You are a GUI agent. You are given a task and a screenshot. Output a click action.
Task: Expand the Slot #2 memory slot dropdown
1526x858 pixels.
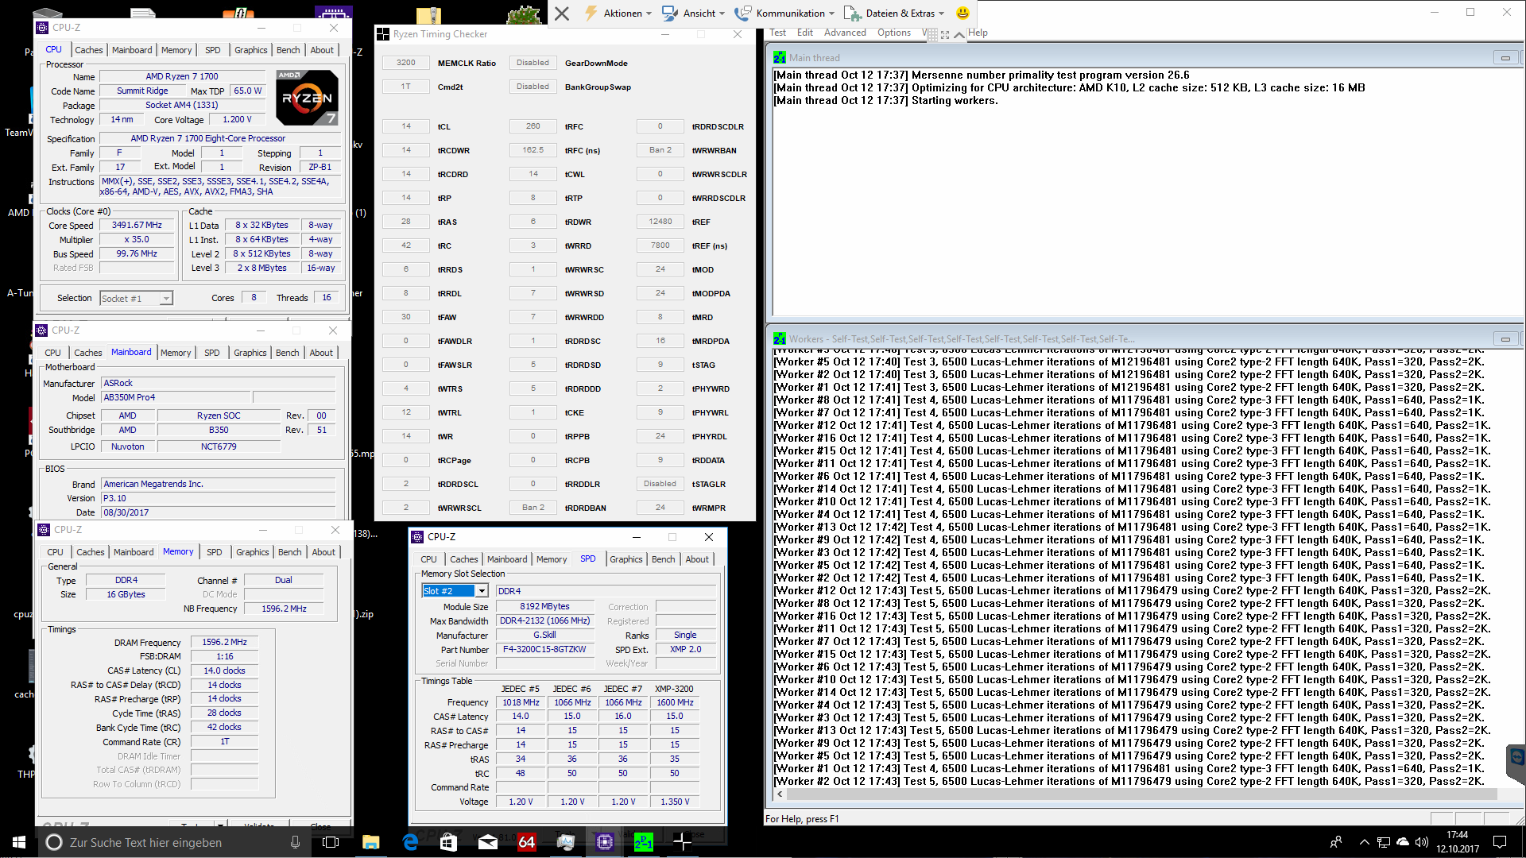pyautogui.click(x=482, y=591)
